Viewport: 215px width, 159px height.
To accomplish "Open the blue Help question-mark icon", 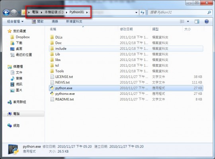I will click(x=207, y=22).
